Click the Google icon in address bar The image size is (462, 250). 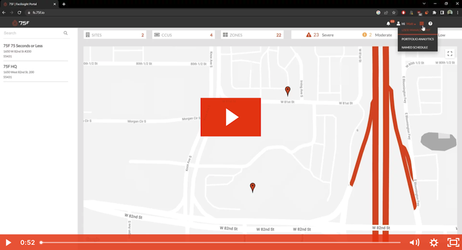tap(378, 13)
